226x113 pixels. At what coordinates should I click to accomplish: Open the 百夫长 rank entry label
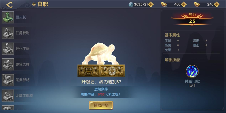click(x=21, y=17)
